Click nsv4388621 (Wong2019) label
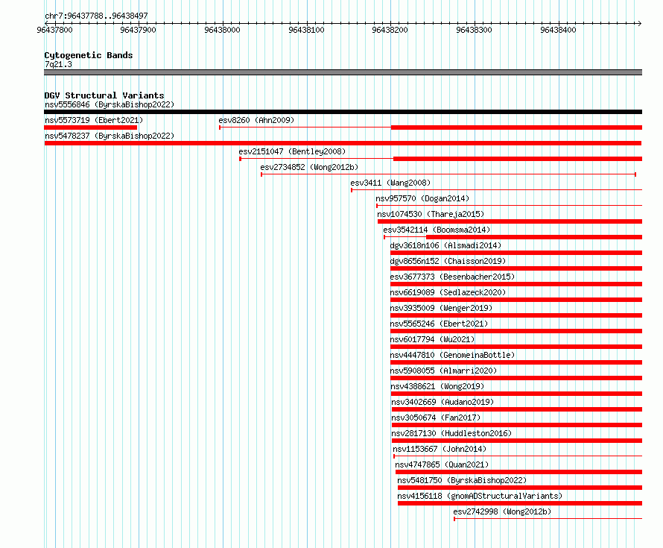This screenshot has width=663, height=548. 437,386
